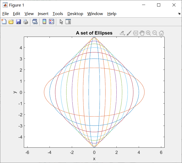Activate the Brush data tool on the axes
The height and width of the screenshot is (163, 182).
tap(129, 33)
